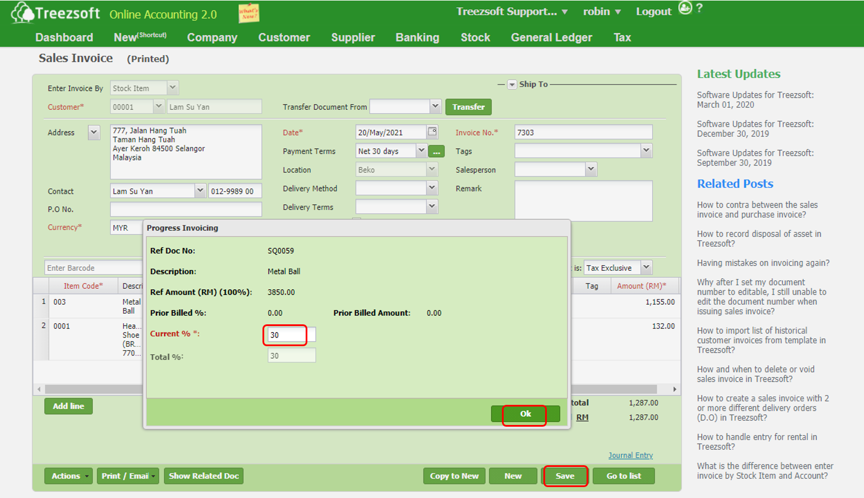864x498 pixels.
Task: Open the Actions button menu
Action: (68, 476)
